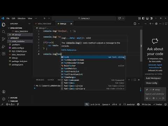Close the intro.js editor tab
This screenshot has height=126, width=168.
pos(71,24)
